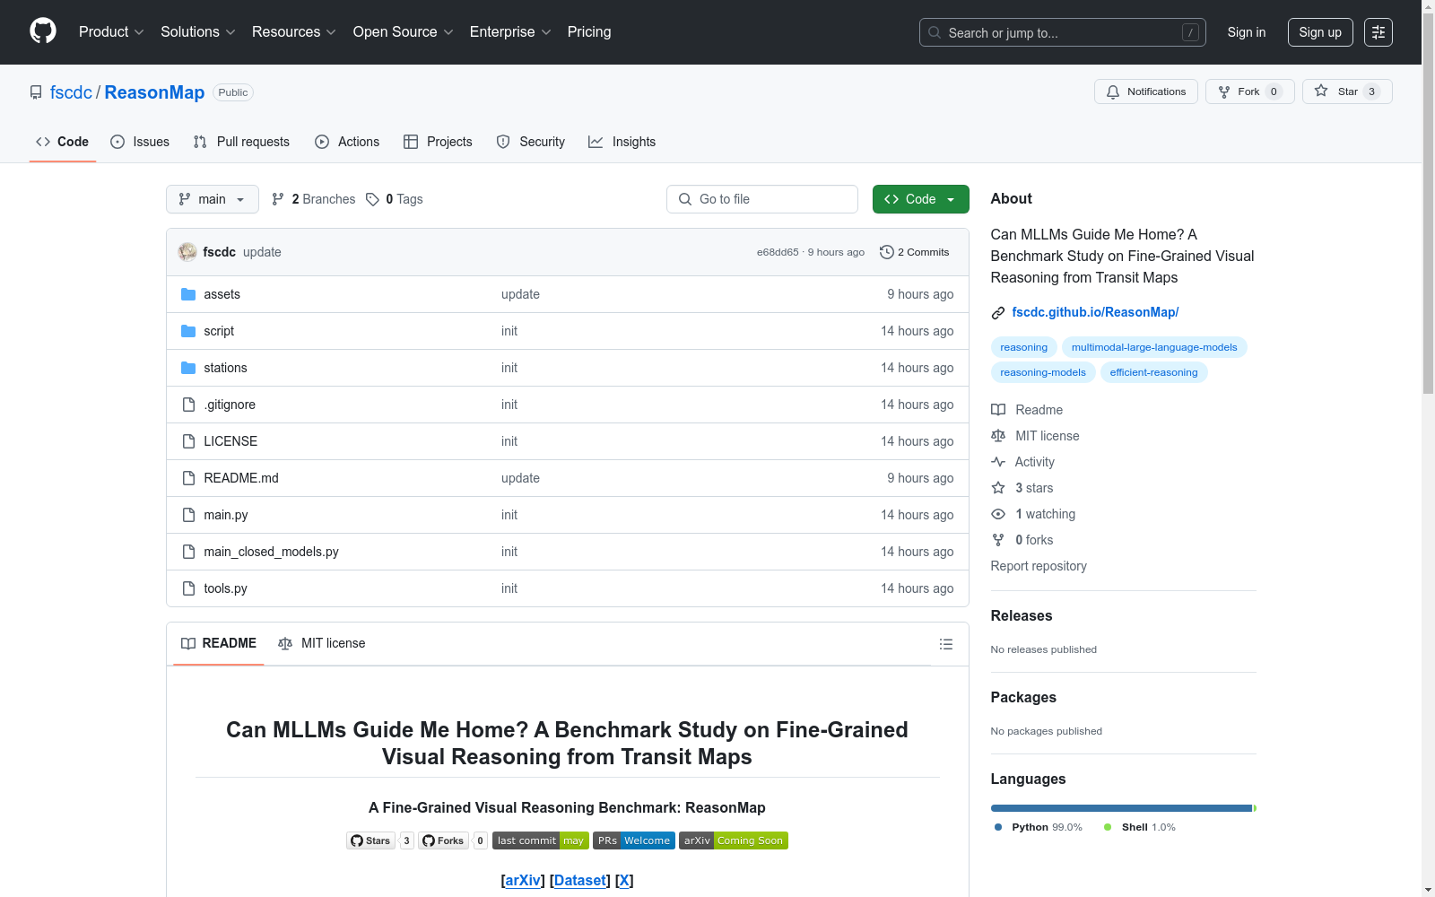Click the star icon next to Star
Image resolution: width=1435 pixels, height=897 pixels.
pyautogui.click(x=1321, y=91)
